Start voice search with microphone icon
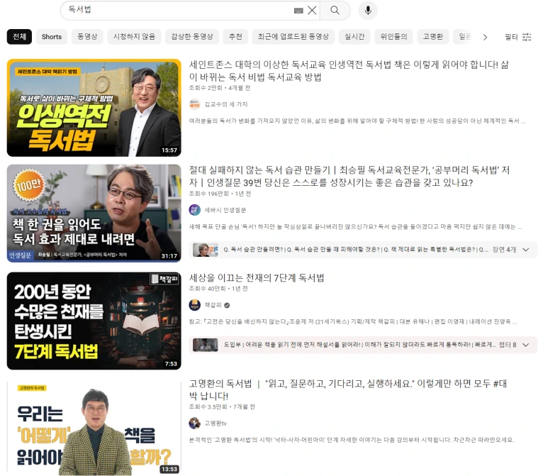 click(x=368, y=10)
